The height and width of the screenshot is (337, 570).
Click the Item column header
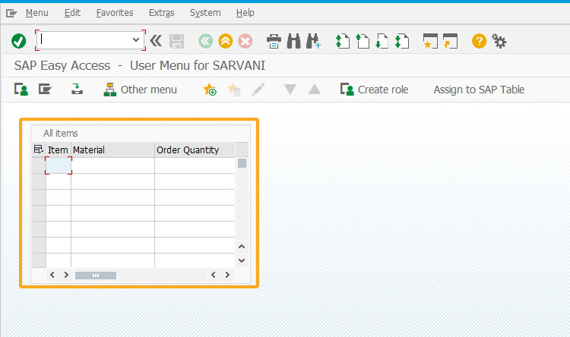click(x=58, y=150)
